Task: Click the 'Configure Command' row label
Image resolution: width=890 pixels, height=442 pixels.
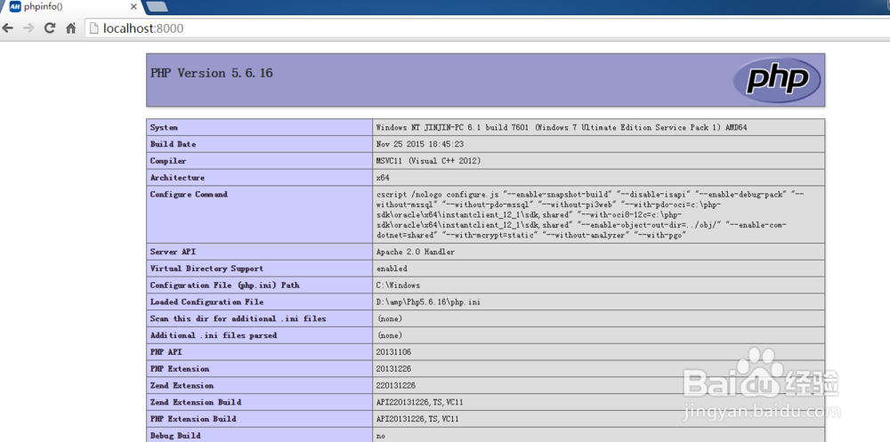Action: 189,194
